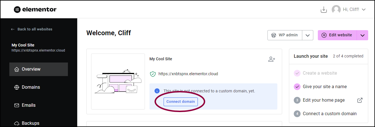Open the Emails section
The width and height of the screenshot is (375, 127).
pyautogui.click(x=38, y=105)
